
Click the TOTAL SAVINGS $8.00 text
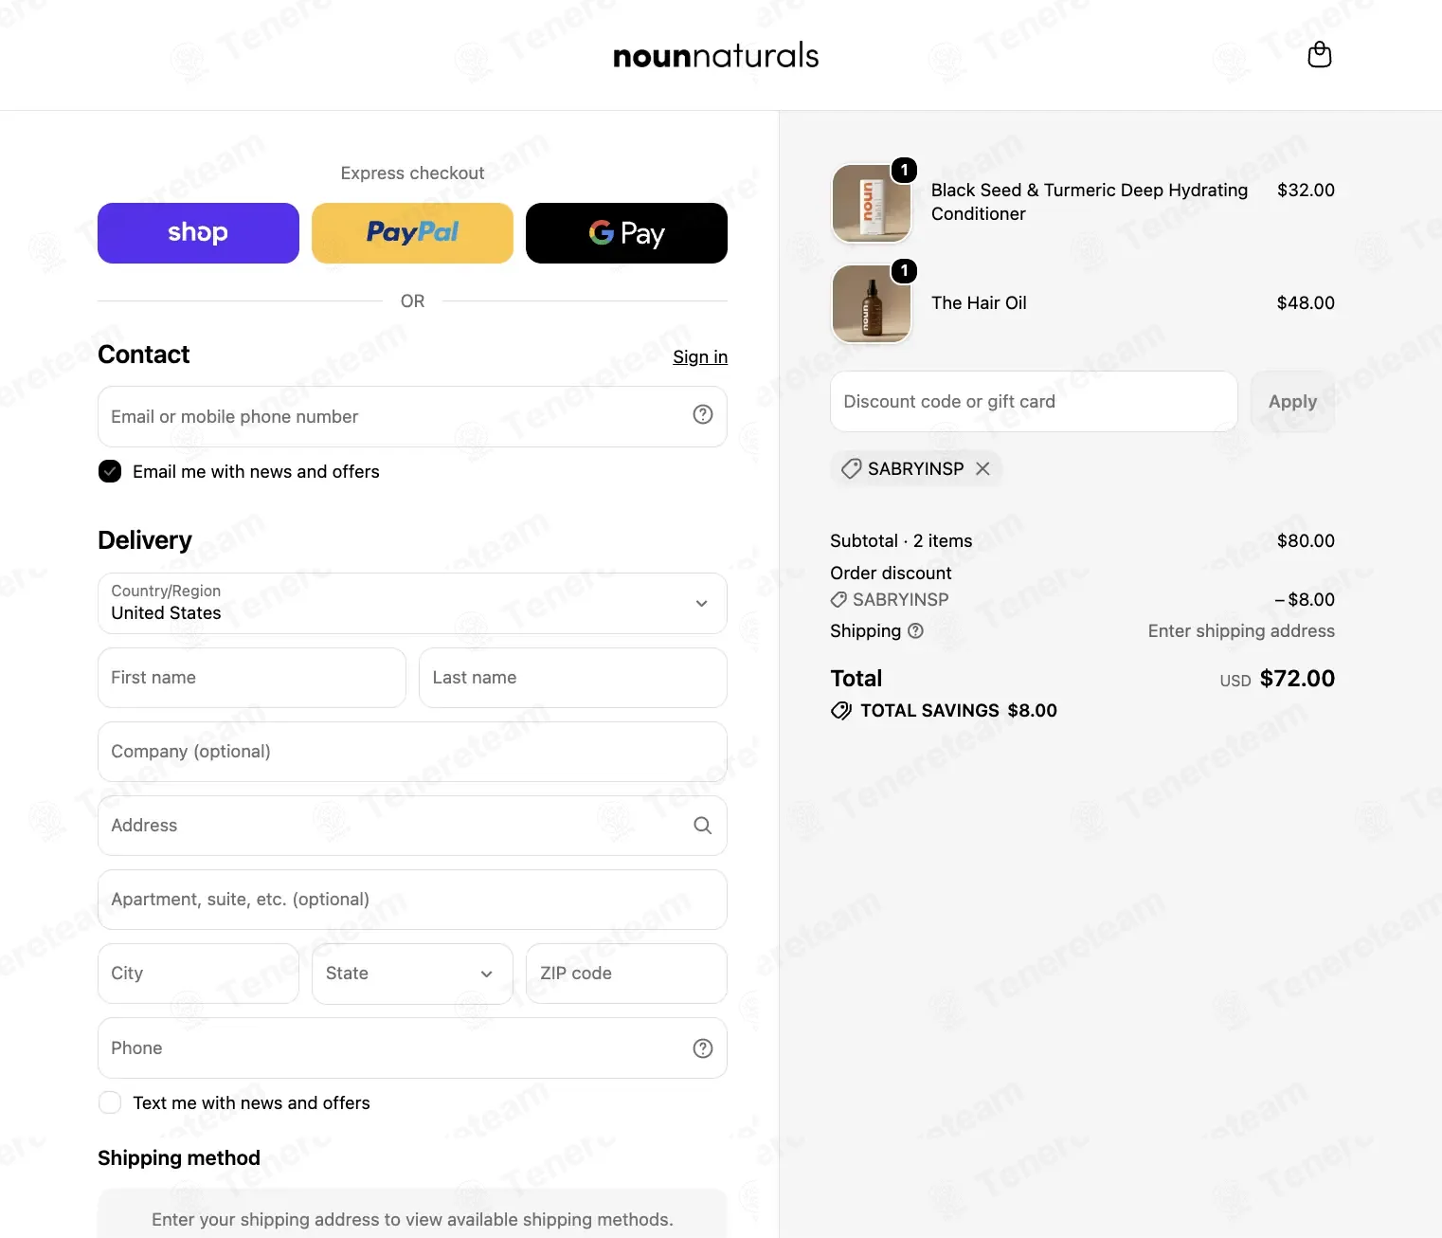click(x=959, y=711)
